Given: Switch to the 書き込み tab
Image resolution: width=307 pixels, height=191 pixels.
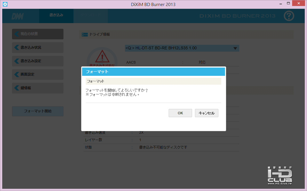Looking at the screenshot, I should [x=56, y=16].
